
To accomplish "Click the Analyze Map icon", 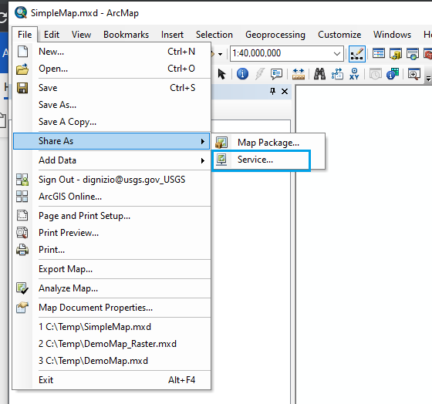I will 22,288.
